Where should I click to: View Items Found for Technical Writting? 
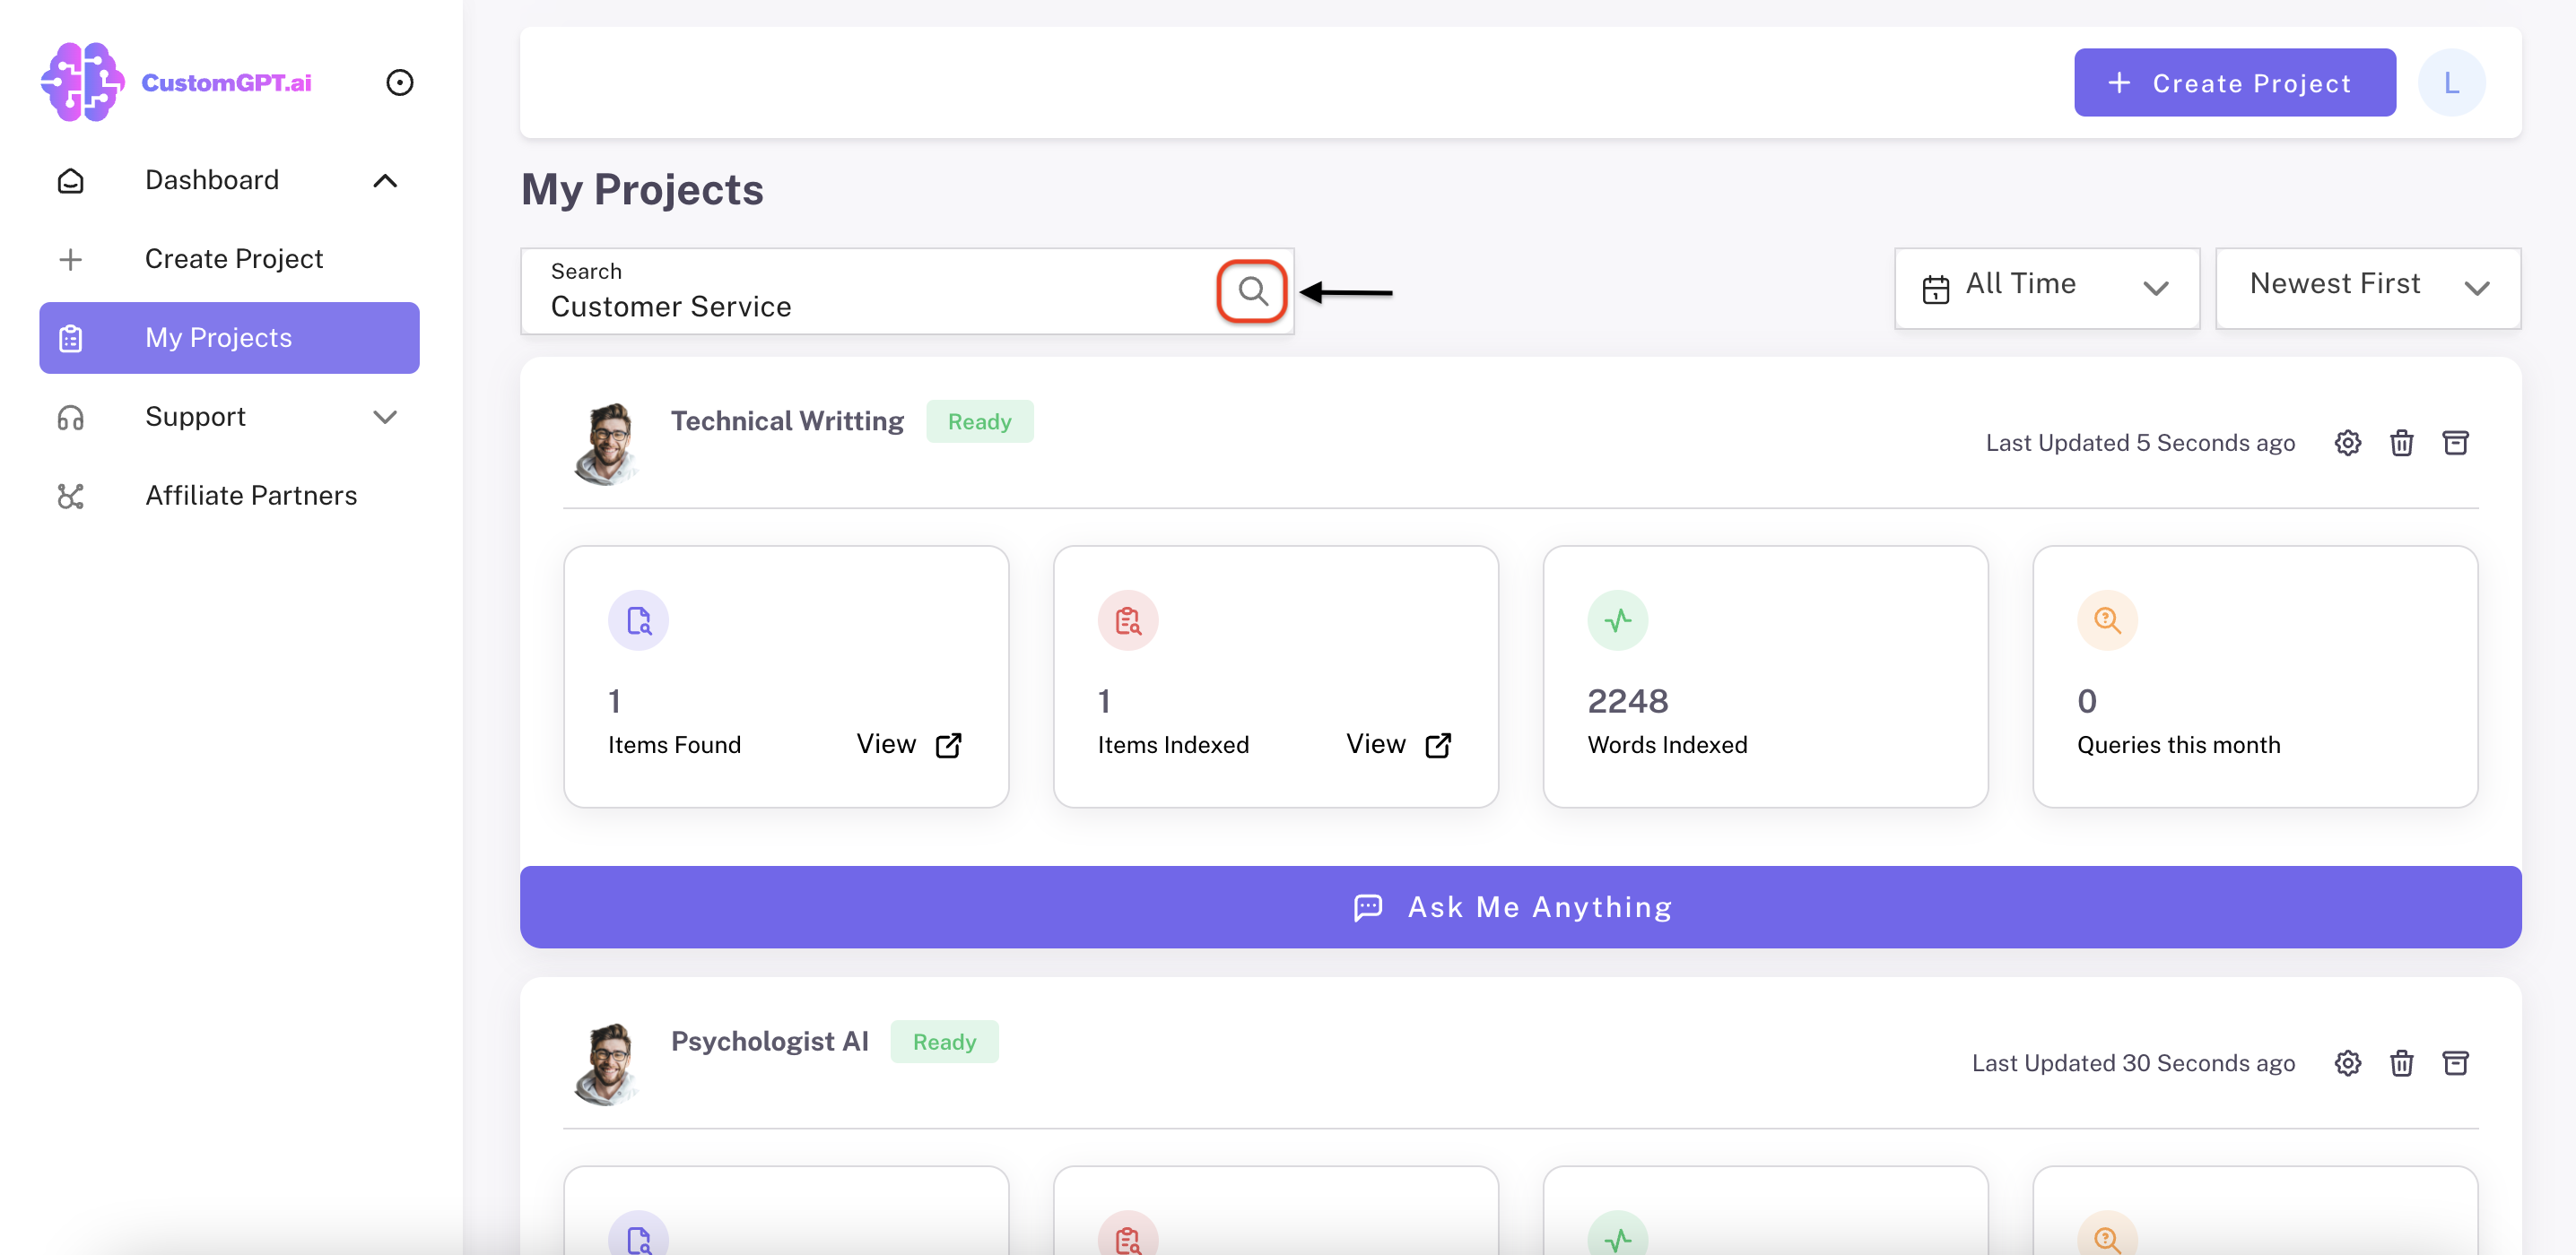(908, 744)
